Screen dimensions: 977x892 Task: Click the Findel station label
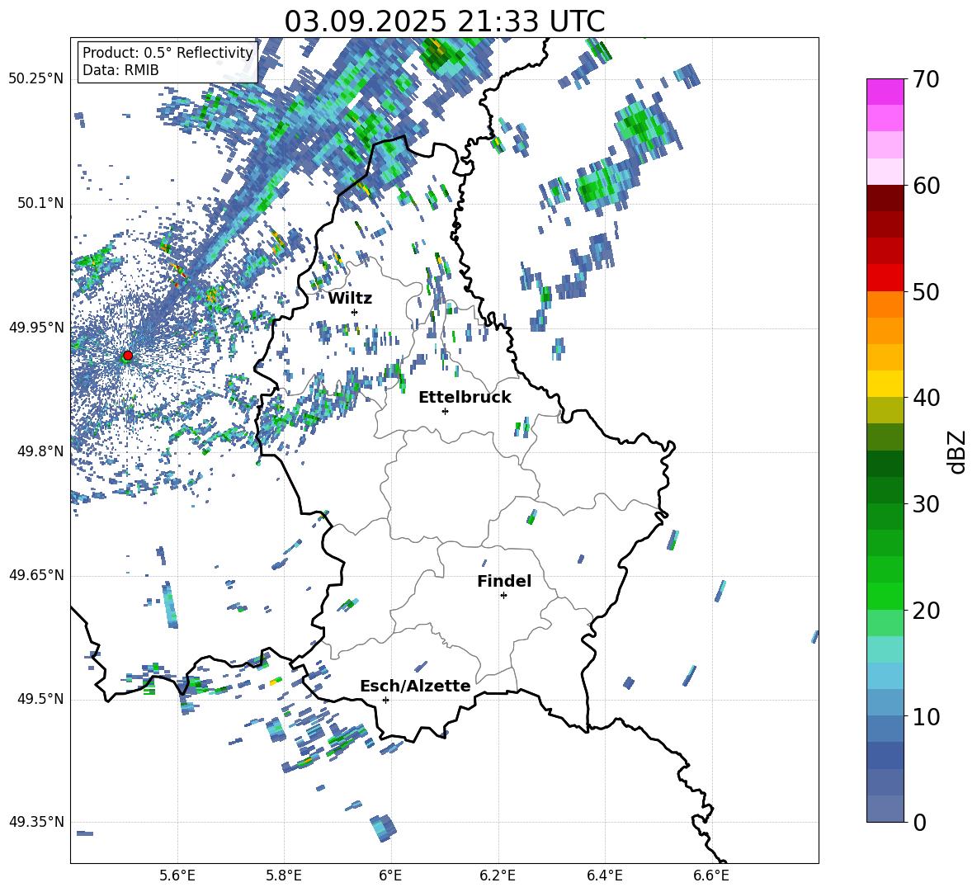tap(504, 581)
